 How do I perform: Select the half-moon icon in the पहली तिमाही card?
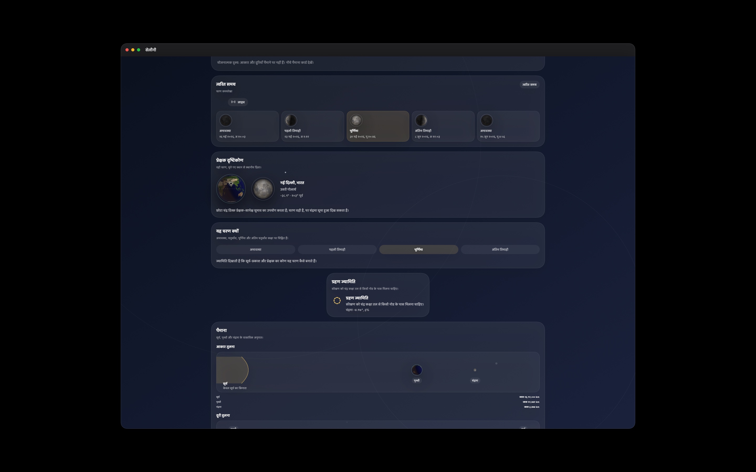[x=291, y=120]
